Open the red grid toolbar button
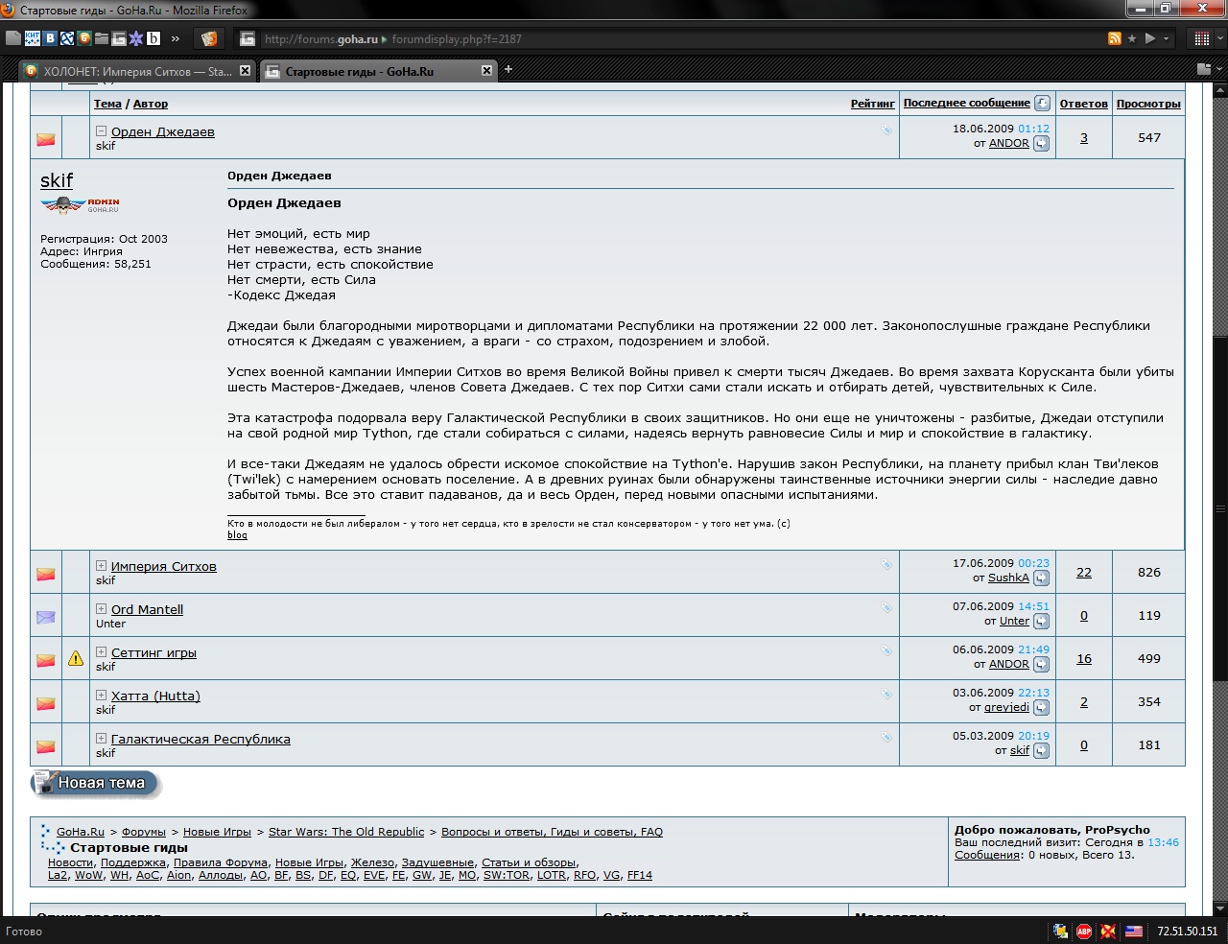The height and width of the screenshot is (944, 1228). 1201,38
